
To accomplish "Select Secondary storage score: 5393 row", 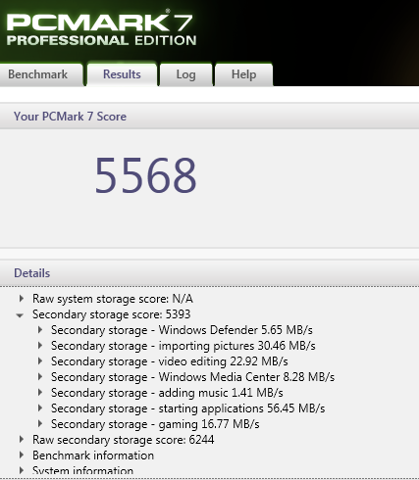I will point(111,314).
